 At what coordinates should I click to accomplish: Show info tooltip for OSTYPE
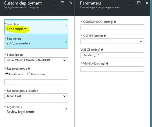(105, 36)
